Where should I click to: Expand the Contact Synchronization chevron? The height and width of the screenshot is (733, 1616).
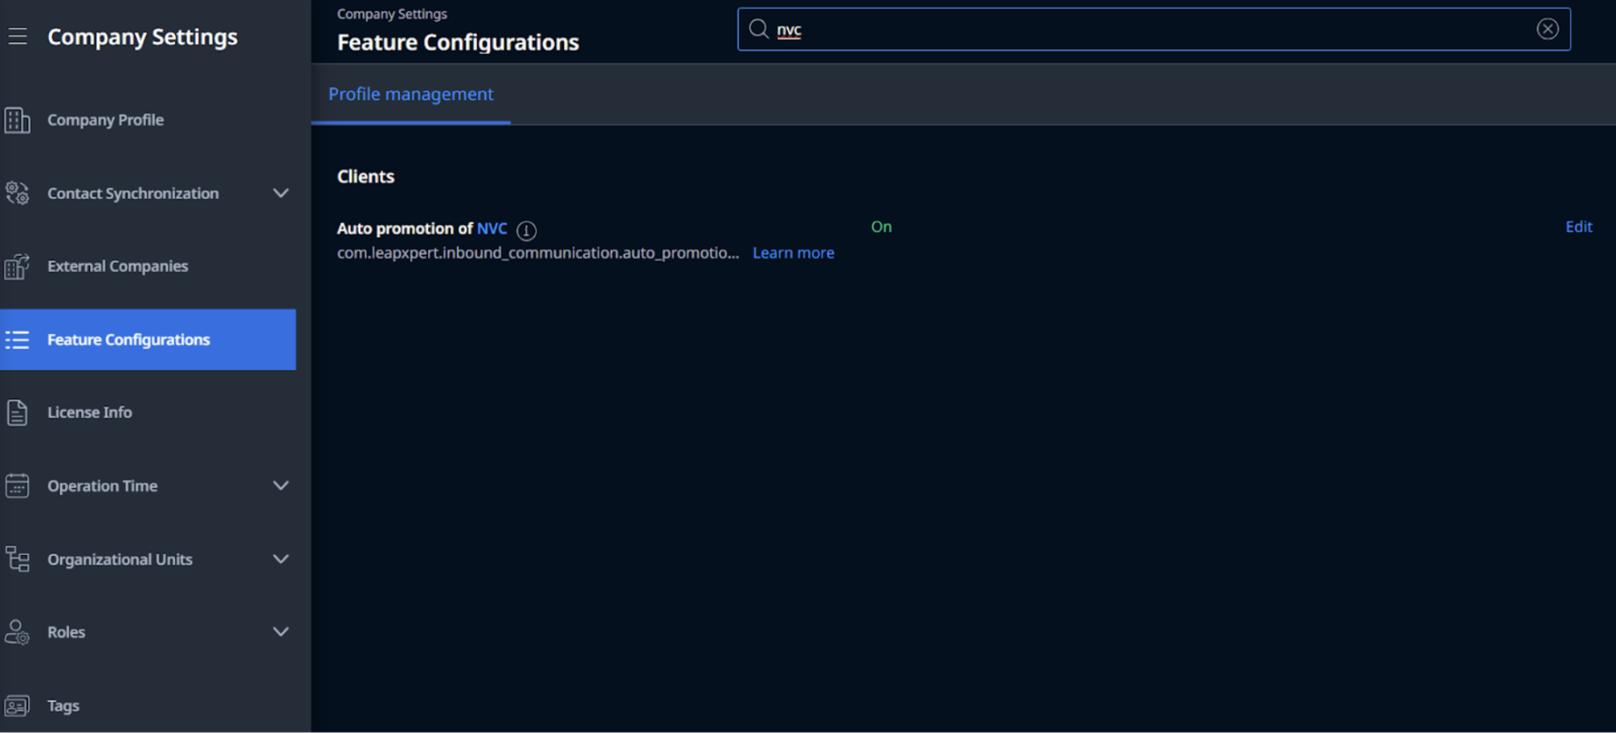click(281, 193)
